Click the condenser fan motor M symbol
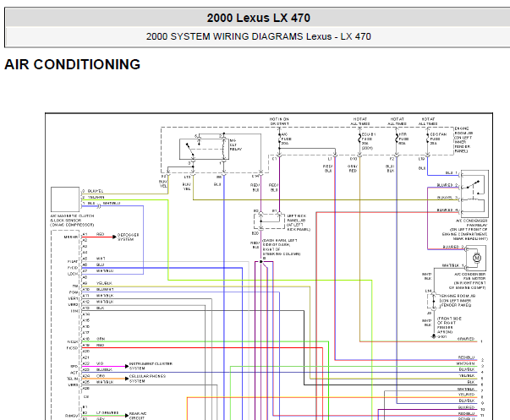Image resolution: width=510 pixels, height=420 pixels. (476, 258)
